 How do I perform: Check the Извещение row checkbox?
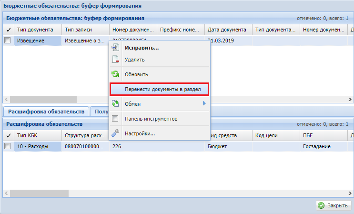pos(7,41)
